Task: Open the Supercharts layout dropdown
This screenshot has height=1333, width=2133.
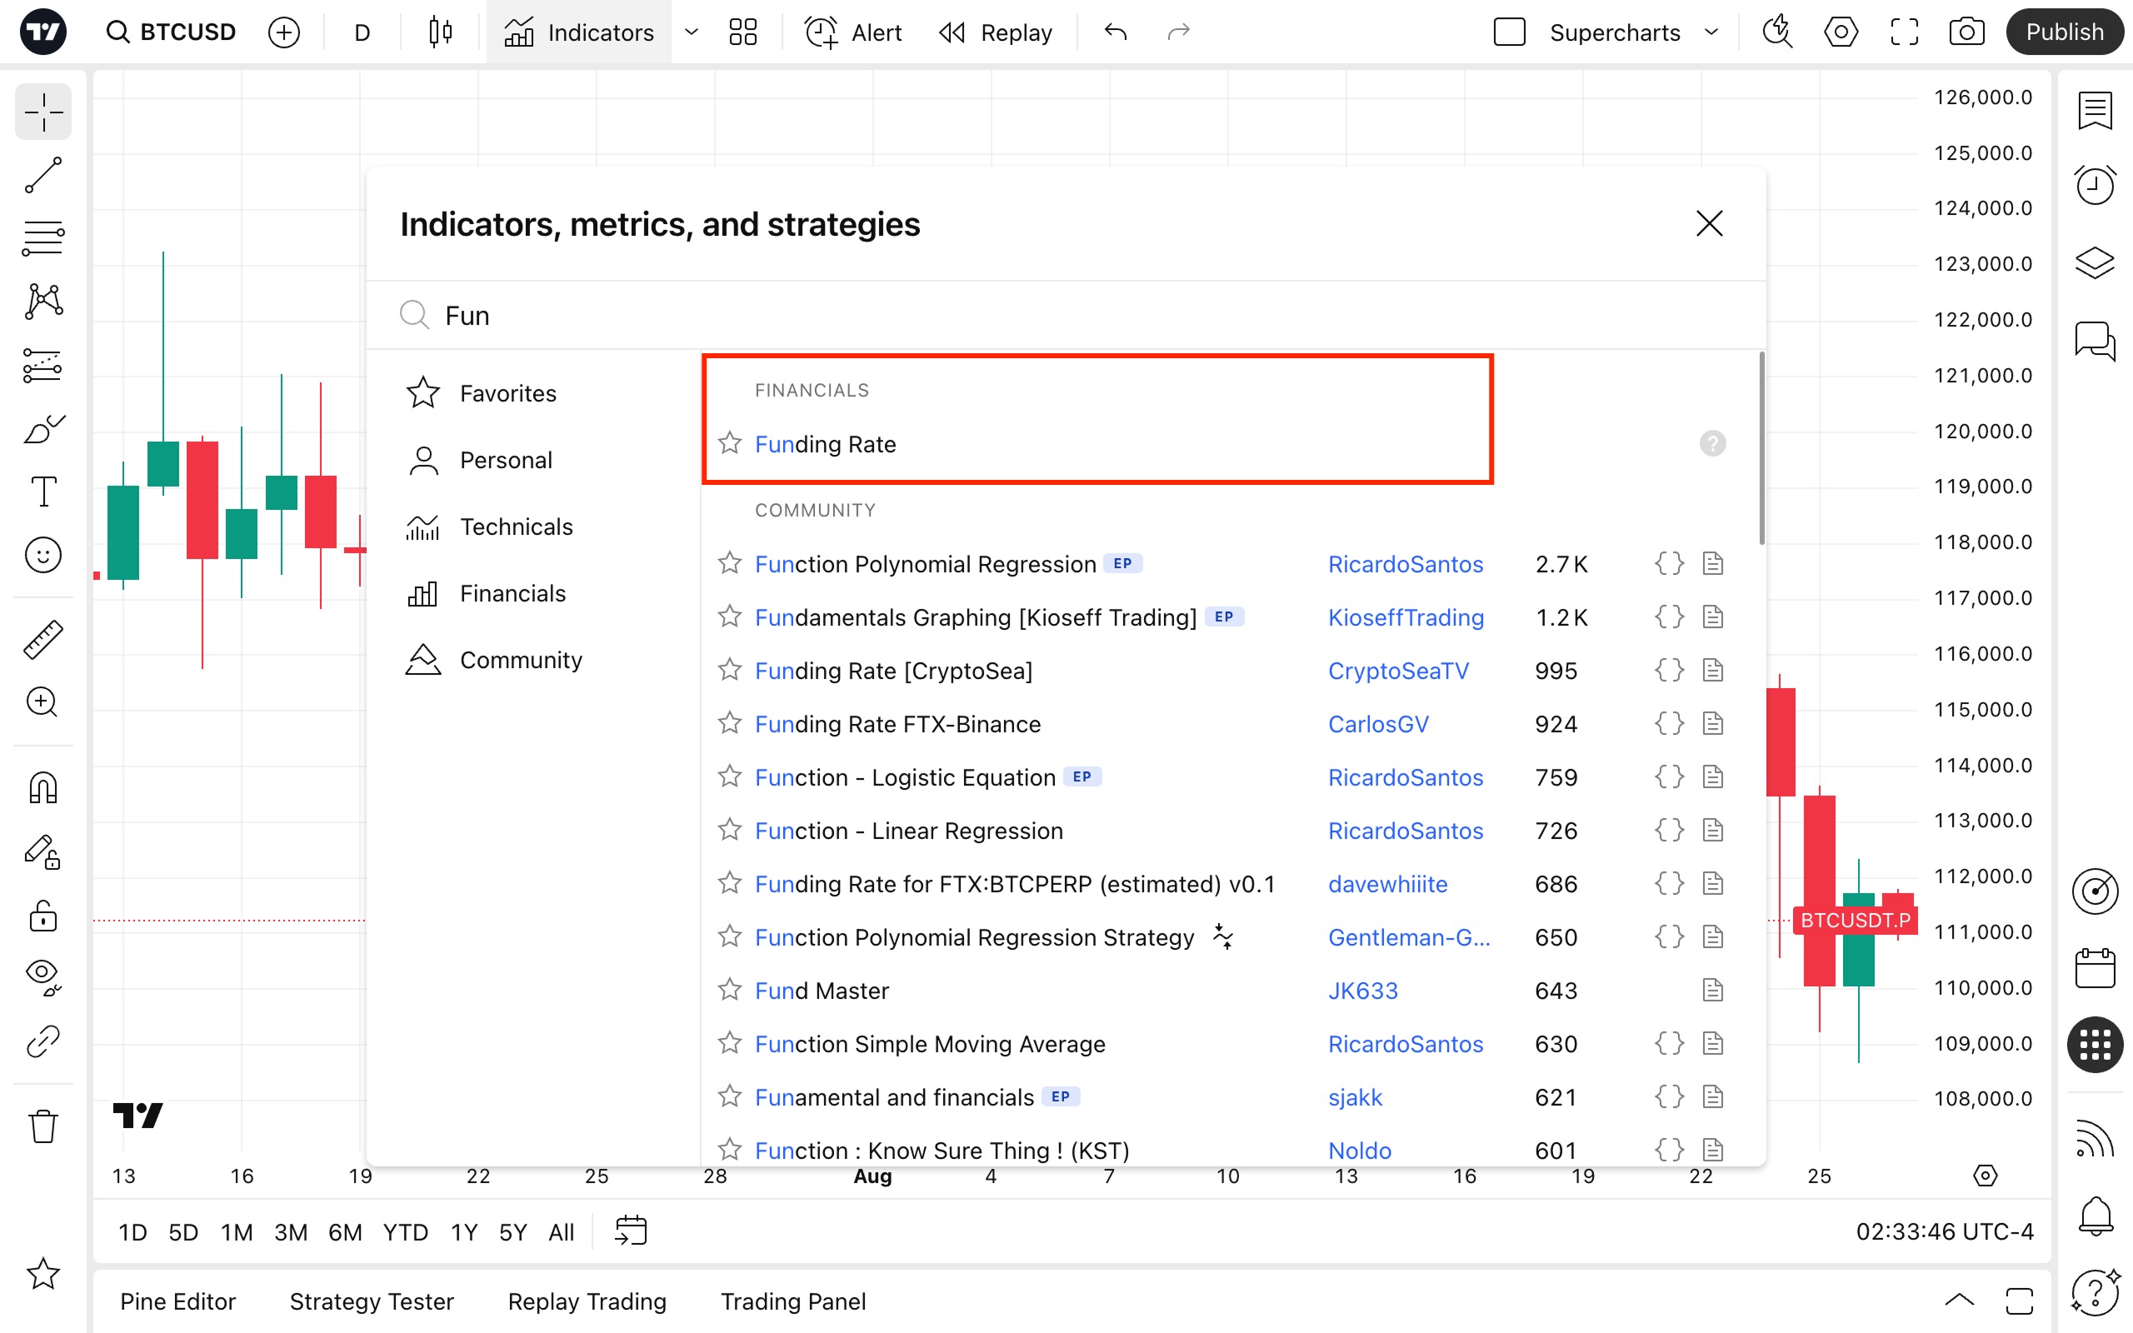Action: pos(1711,32)
